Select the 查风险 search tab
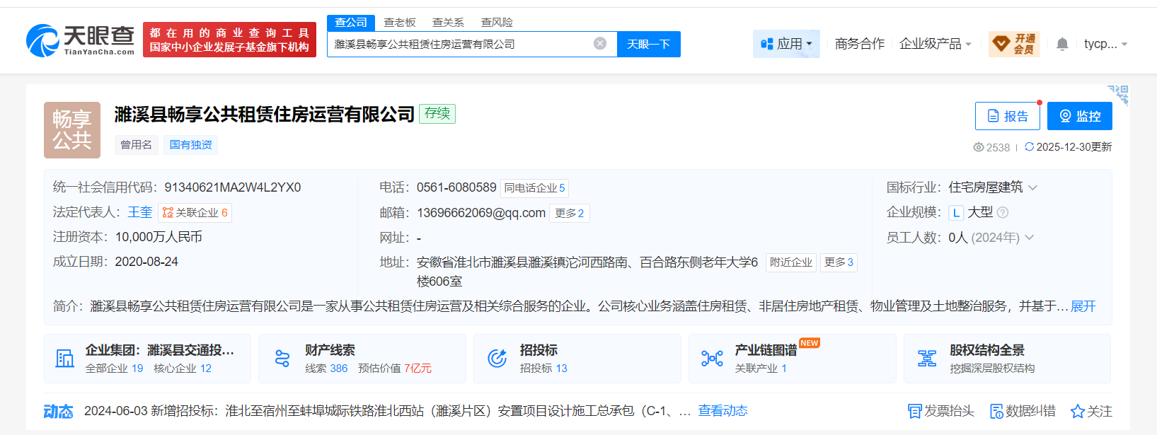The image size is (1157, 435). (497, 23)
